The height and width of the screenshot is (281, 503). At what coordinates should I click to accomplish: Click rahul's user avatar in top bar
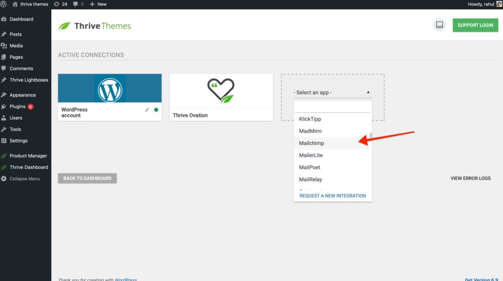(499, 4)
